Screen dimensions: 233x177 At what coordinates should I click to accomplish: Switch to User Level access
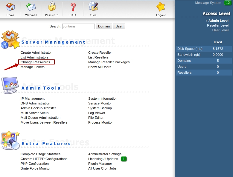click(220, 30)
